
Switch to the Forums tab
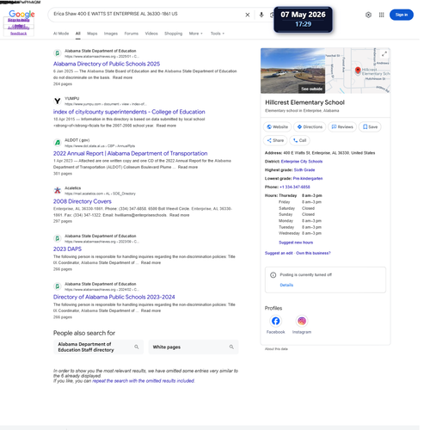click(x=132, y=34)
